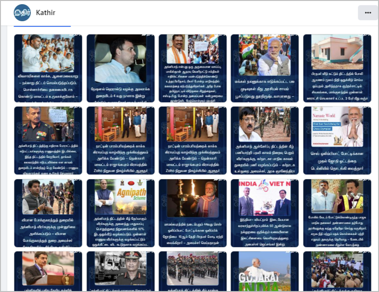The height and width of the screenshot is (292, 379).
Task: Open thumbnail of pink house under construction
Action: point(337,68)
